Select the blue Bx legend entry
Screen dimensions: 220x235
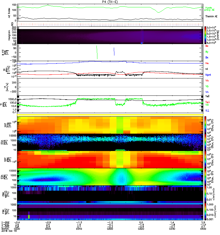click(x=207, y=57)
